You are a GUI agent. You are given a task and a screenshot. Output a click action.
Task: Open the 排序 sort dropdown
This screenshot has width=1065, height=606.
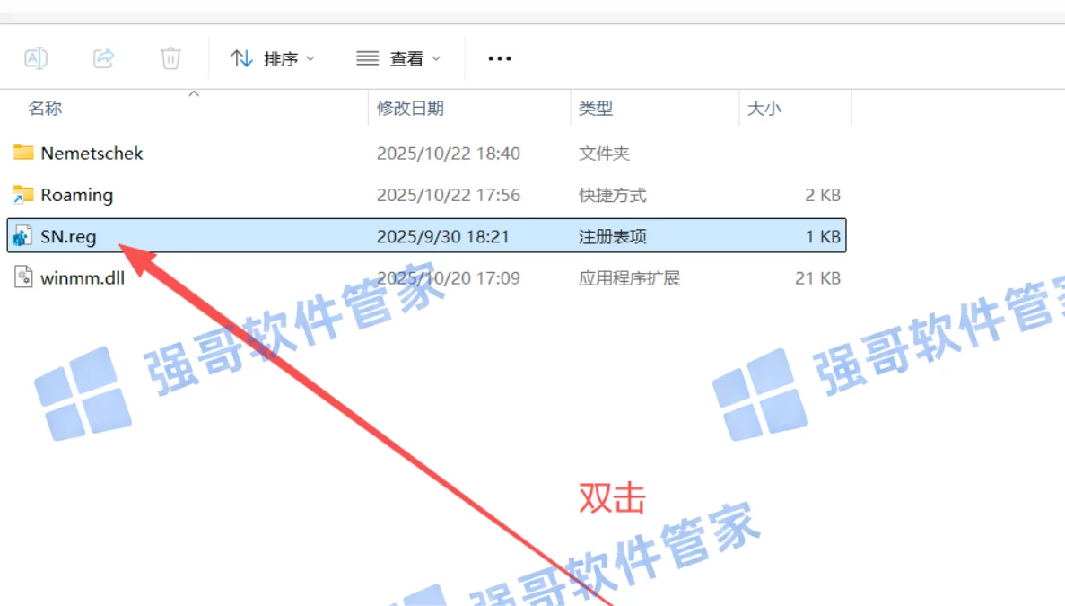[272, 59]
